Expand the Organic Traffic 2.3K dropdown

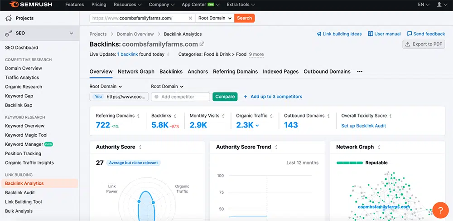[x=257, y=126]
